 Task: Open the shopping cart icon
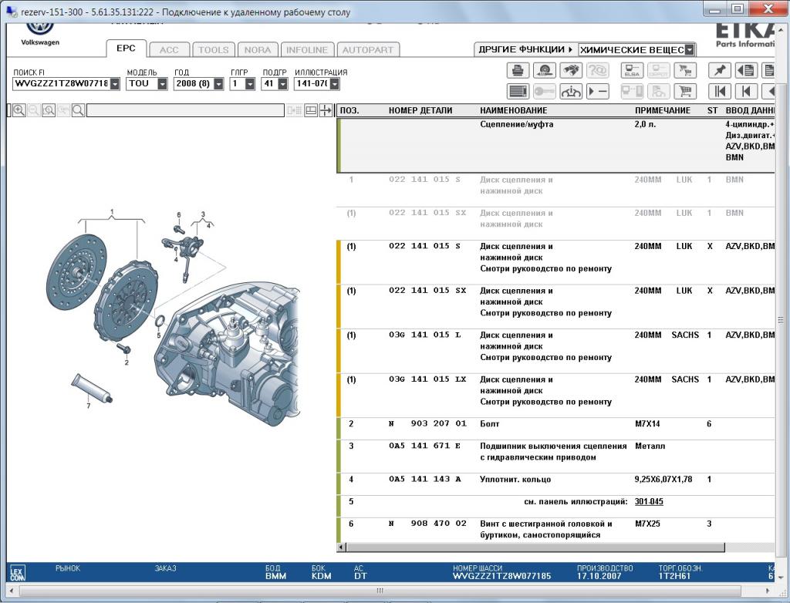[x=685, y=91]
